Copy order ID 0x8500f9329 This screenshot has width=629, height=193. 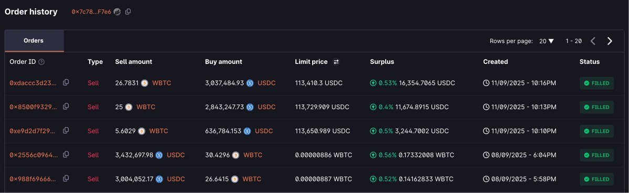pos(66,107)
